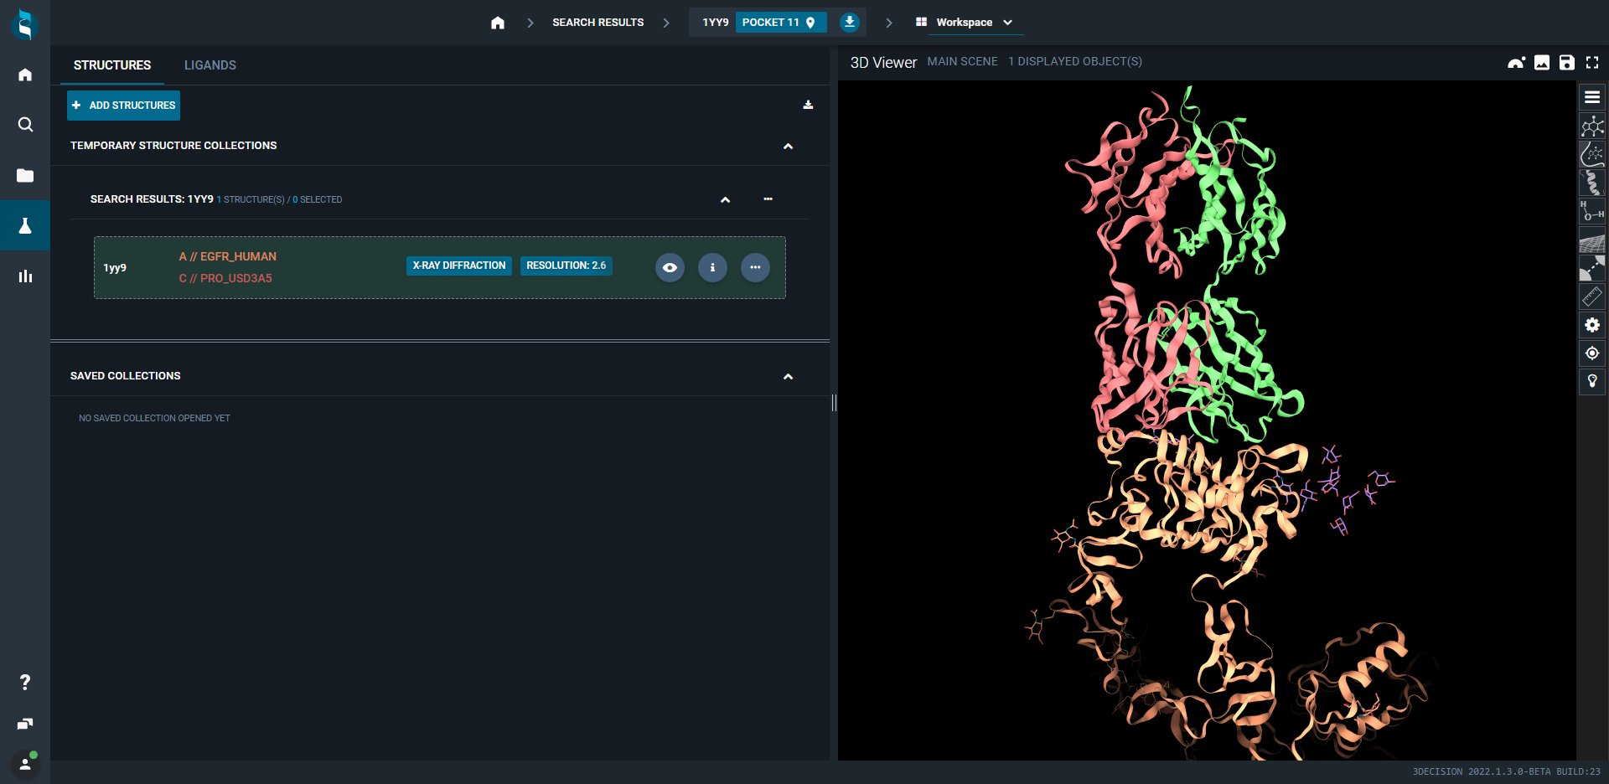This screenshot has width=1609, height=784.
Task: Toggle molecular surface mesh icon
Action: (1592, 242)
